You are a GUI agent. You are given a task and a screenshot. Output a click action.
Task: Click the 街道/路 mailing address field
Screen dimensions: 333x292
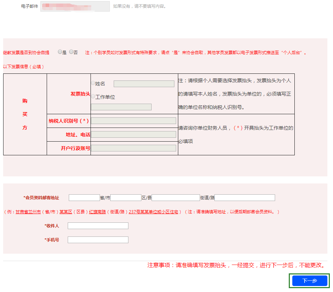[x=176, y=198]
